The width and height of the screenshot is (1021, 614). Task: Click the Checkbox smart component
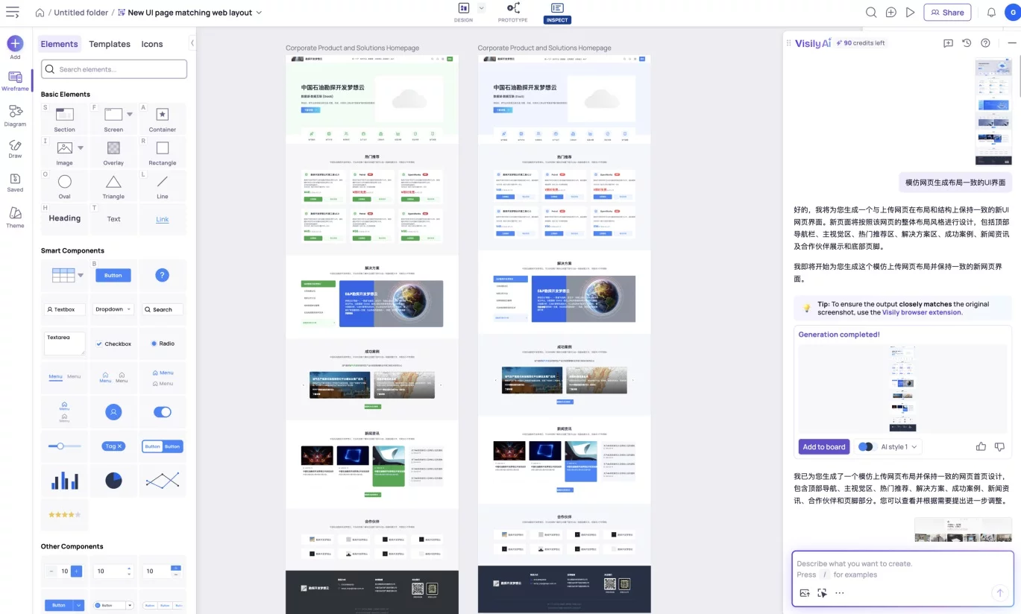point(113,344)
